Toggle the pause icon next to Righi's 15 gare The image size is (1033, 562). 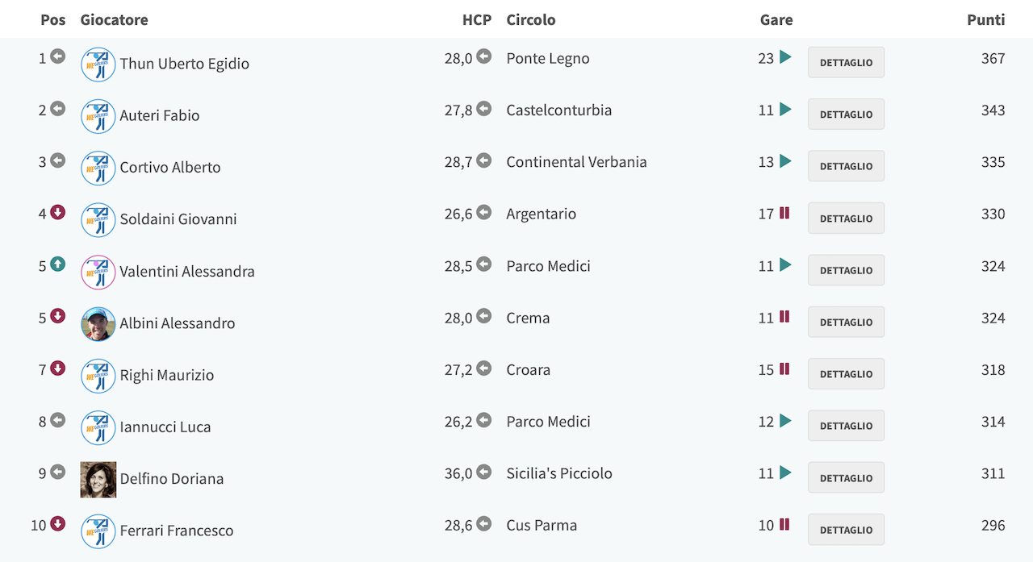click(x=784, y=368)
